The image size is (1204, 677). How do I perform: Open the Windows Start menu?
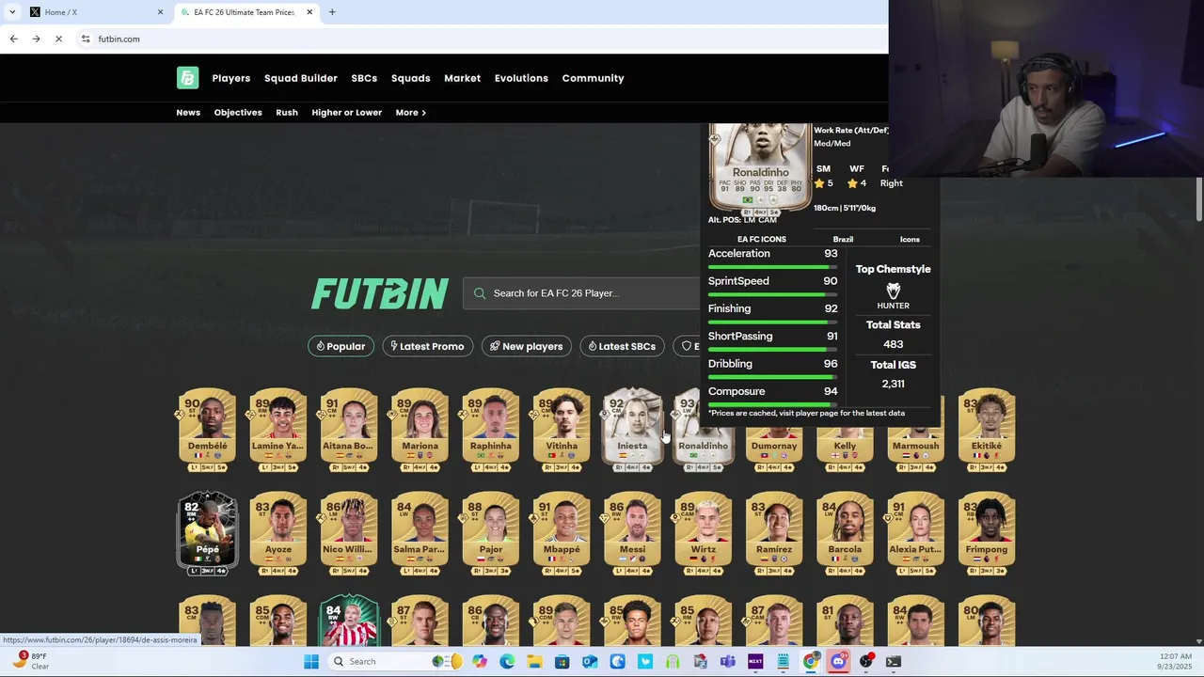311,661
